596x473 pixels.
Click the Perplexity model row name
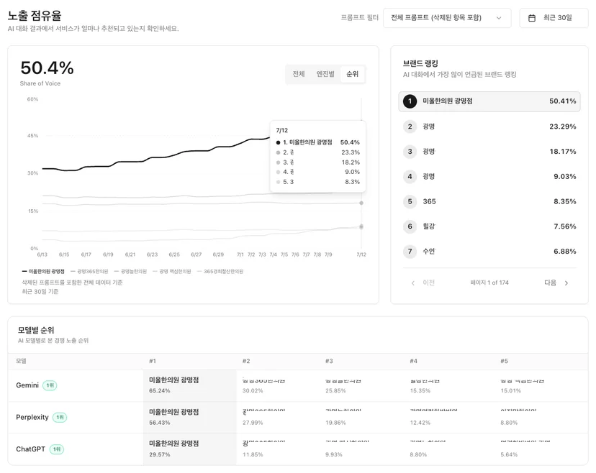click(32, 417)
